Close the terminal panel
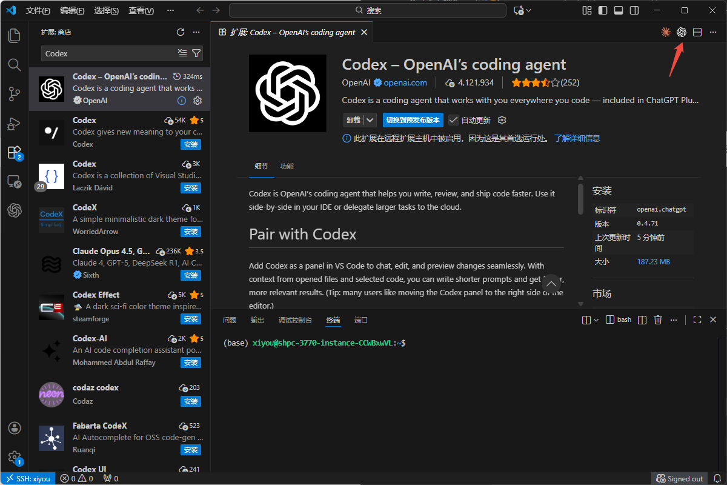The width and height of the screenshot is (727, 485). tap(713, 319)
